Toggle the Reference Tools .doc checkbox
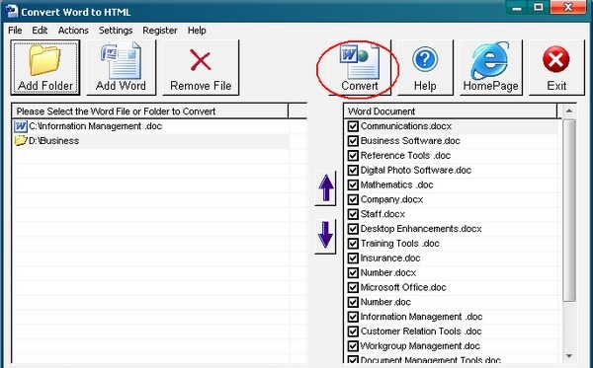Viewport: 593px width, 368px height. point(353,156)
